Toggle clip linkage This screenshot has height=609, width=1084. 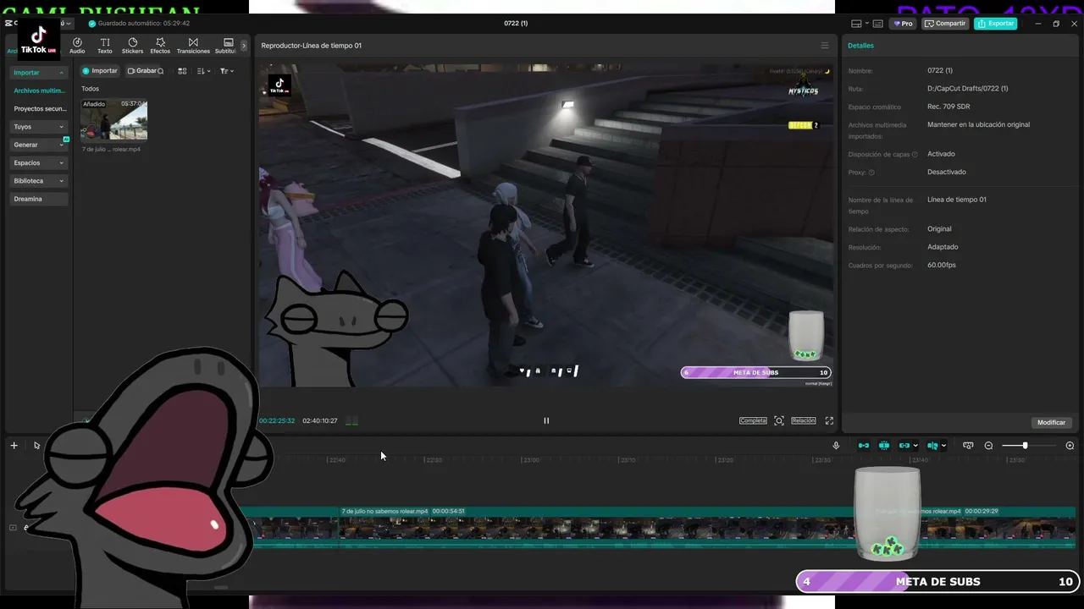coord(904,446)
